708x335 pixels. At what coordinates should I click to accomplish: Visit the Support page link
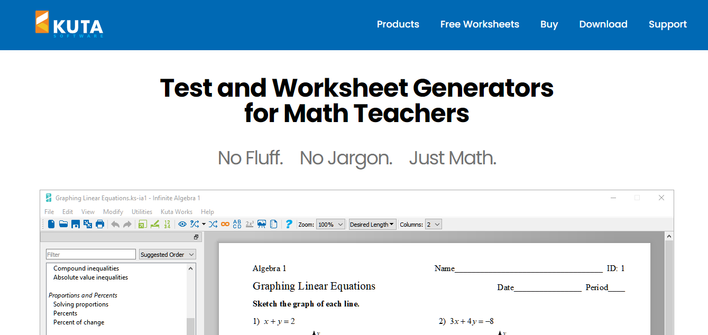click(x=668, y=24)
